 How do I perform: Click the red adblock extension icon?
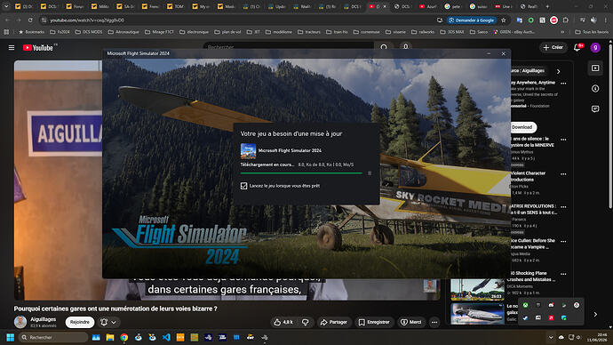click(x=554, y=20)
